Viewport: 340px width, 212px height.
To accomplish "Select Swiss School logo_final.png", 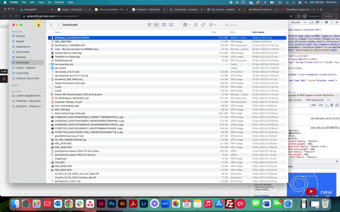I will coord(167,113).
